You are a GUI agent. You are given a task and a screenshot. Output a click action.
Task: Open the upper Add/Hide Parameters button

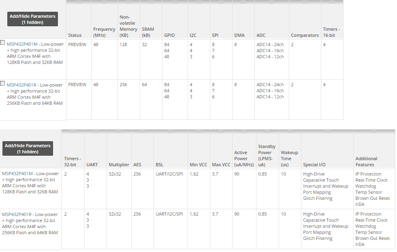(x=32, y=19)
